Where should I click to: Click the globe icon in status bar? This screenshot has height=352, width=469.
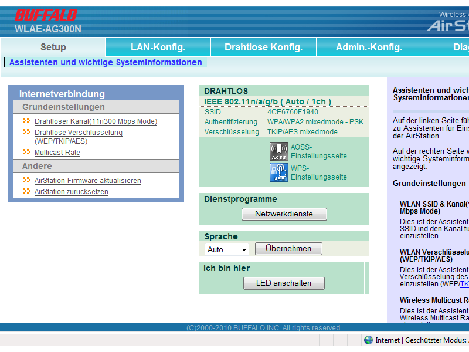(x=368, y=340)
